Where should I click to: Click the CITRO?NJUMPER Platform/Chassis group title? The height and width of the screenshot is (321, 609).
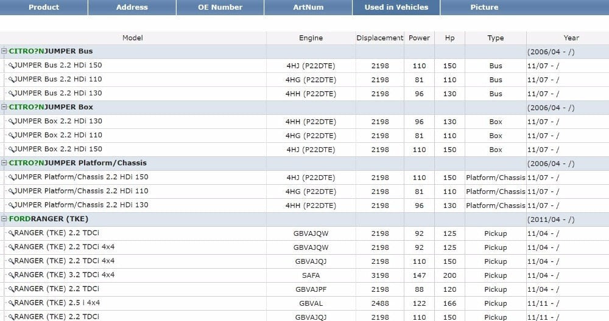pyautogui.click(x=78, y=163)
